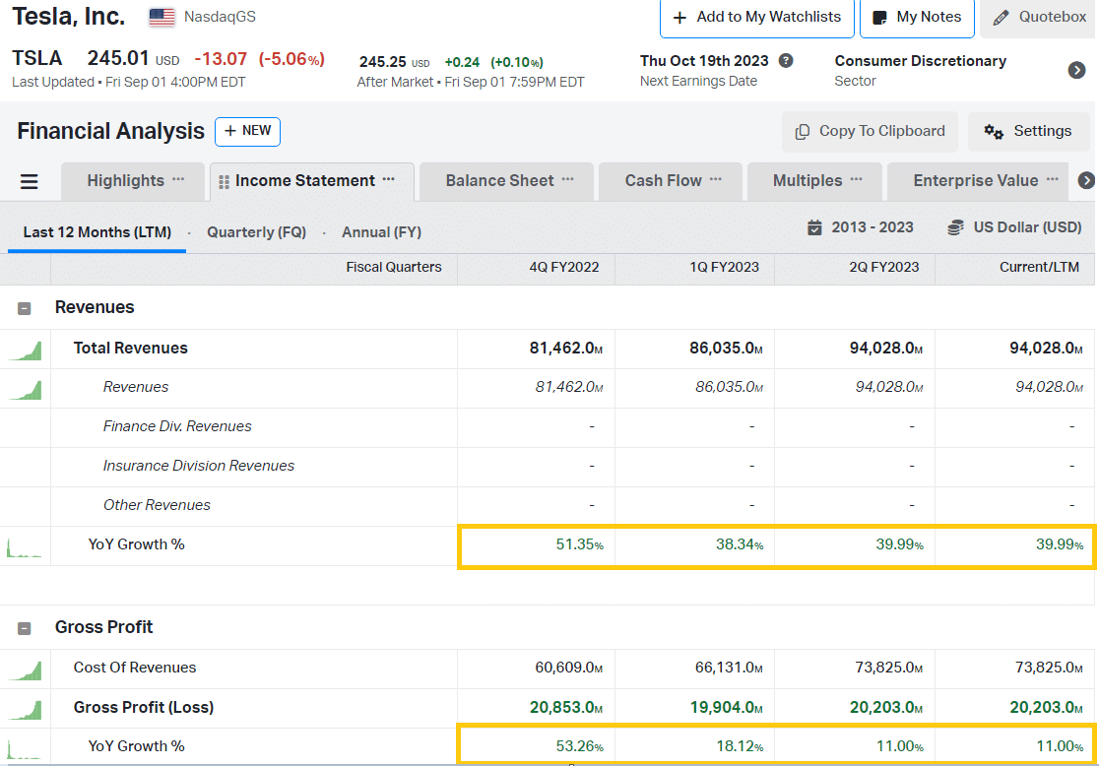Click the Finance Div. Revenues row label
Viewport: 1099px width, 766px height.
(x=177, y=426)
